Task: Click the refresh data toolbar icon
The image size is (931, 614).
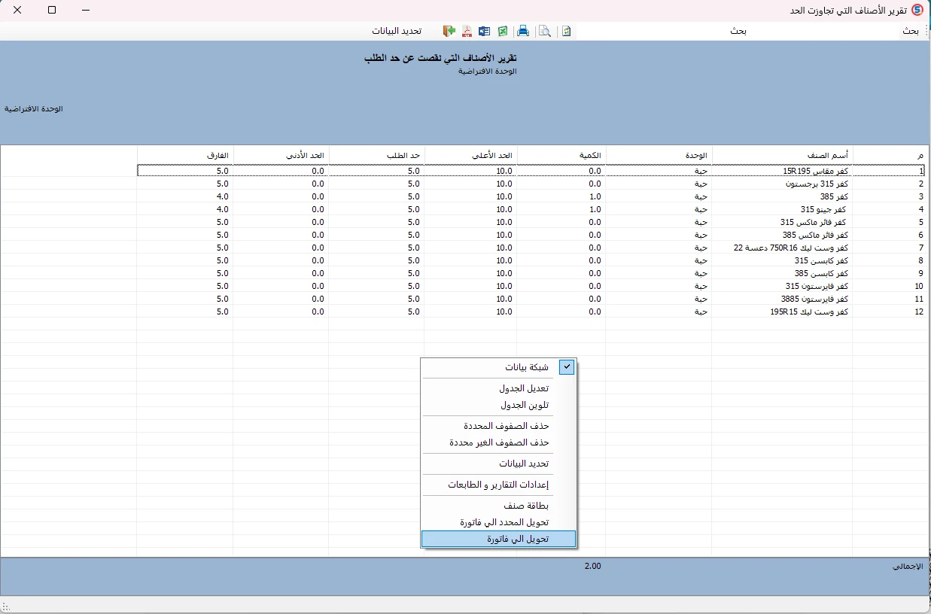Action: pos(567,31)
